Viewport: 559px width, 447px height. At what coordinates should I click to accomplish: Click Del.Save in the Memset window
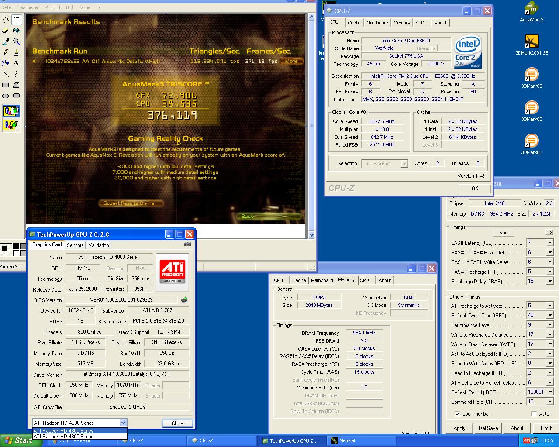[488, 428]
